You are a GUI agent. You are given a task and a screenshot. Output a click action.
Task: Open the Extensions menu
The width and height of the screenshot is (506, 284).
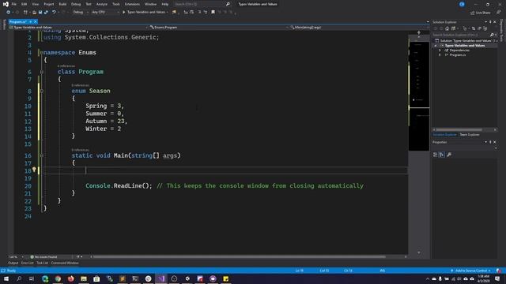point(132,4)
